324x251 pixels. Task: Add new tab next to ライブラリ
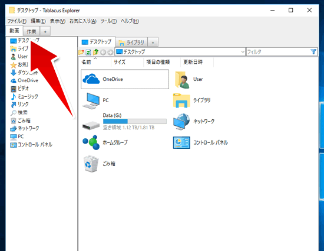153,43
